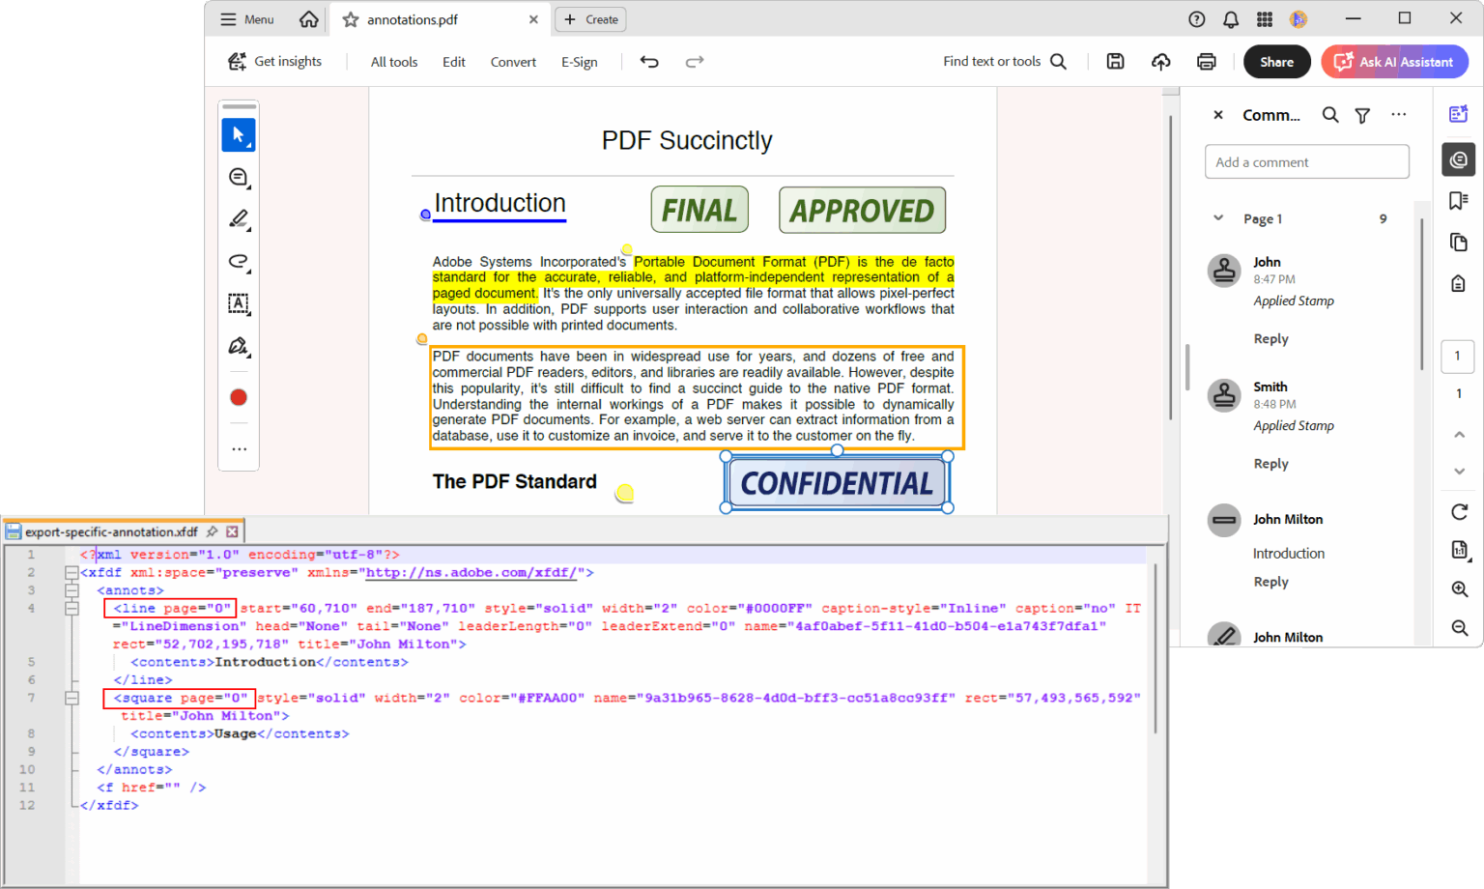Screen dimensions: 1484x889
Task: Open the ns.adobe.com xfdf link
Action: [x=471, y=573]
